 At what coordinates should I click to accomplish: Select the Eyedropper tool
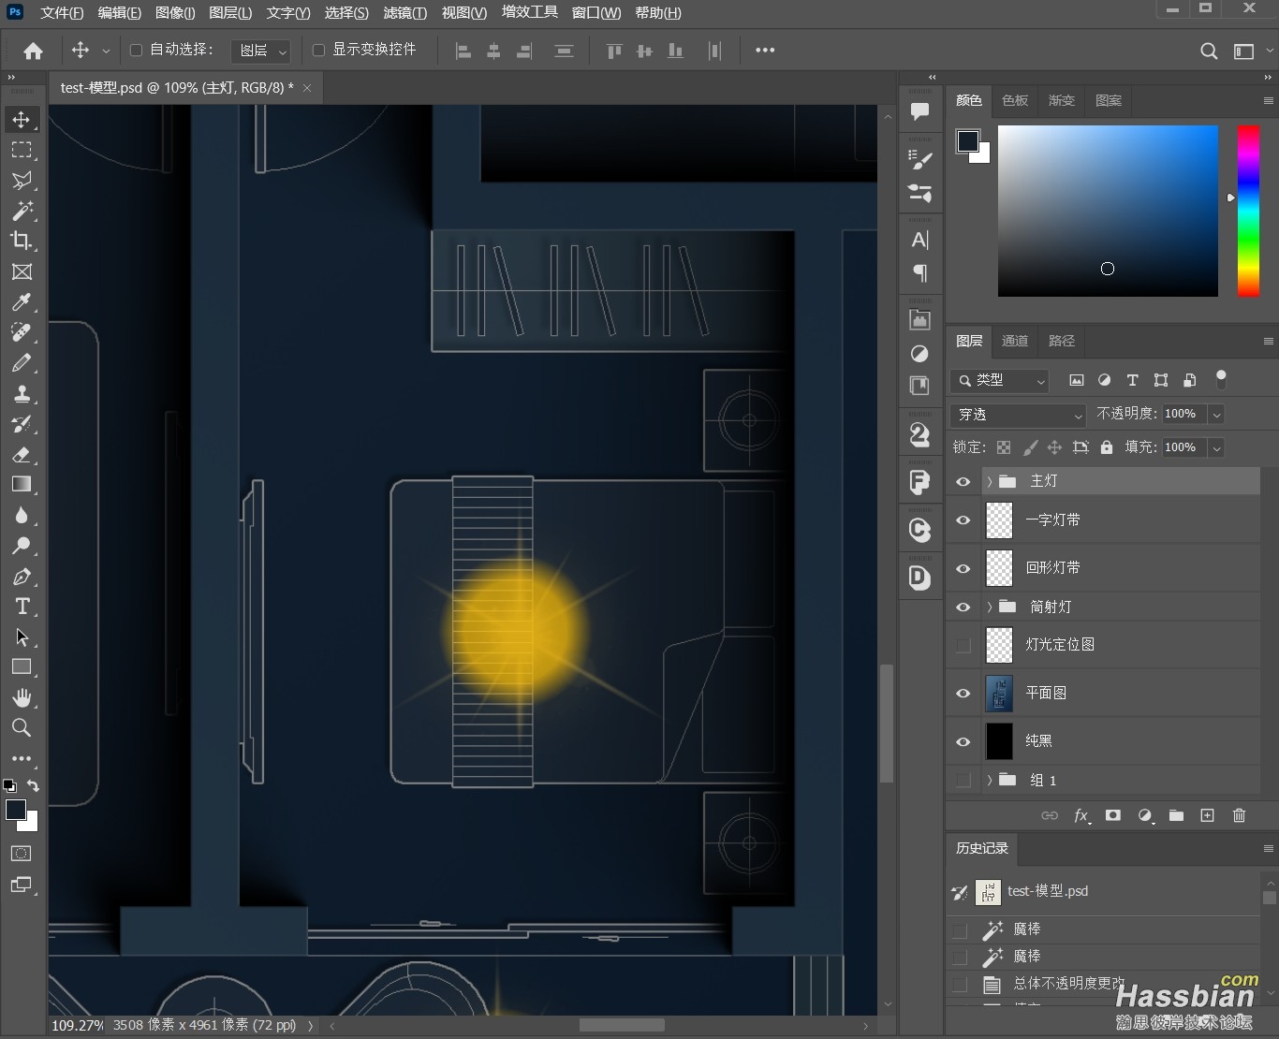[22, 301]
